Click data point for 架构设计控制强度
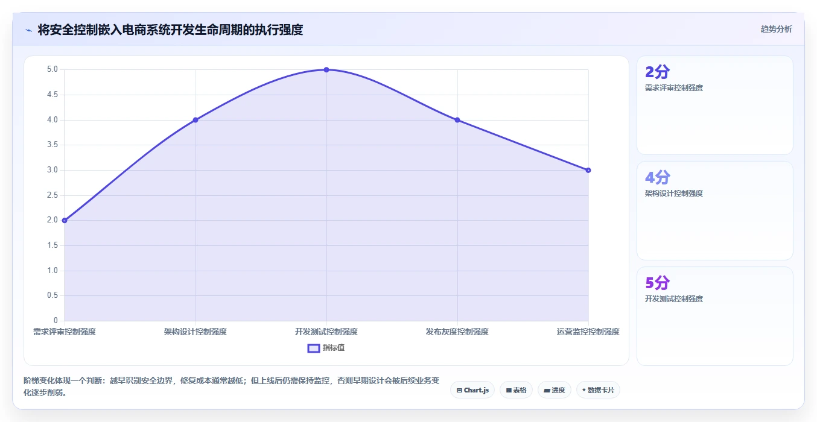The width and height of the screenshot is (817, 422). tap(196, 120)
